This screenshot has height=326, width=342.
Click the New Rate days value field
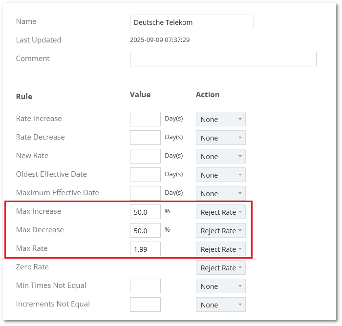point(145,156)
